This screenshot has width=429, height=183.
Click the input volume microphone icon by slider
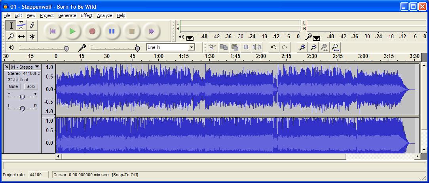(82, 48)
